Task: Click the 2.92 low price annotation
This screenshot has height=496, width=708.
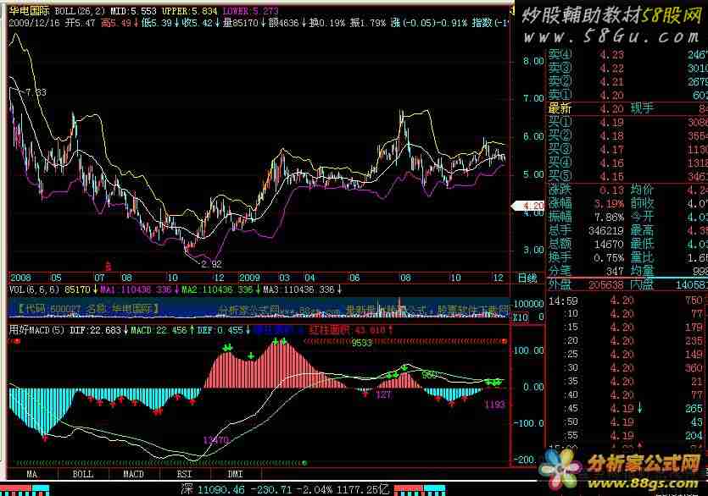Action: (x=212, y=264)
